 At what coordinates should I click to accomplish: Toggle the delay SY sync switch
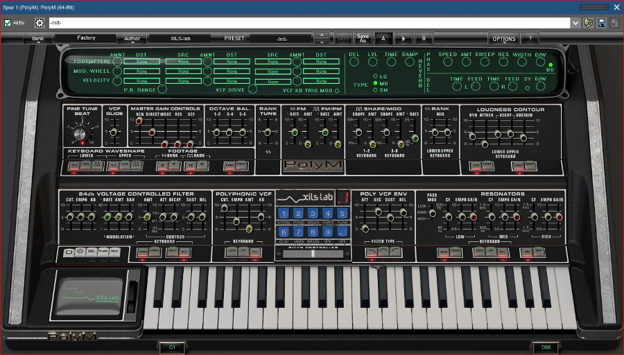click(528, 88)
